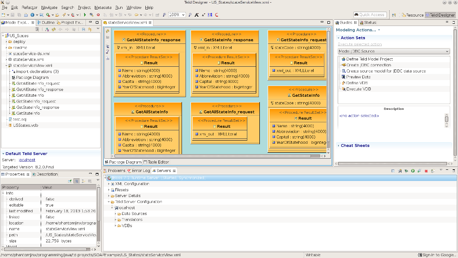Click the localhost server link
This screenshot has height=258, width=458.
(27, 160)
